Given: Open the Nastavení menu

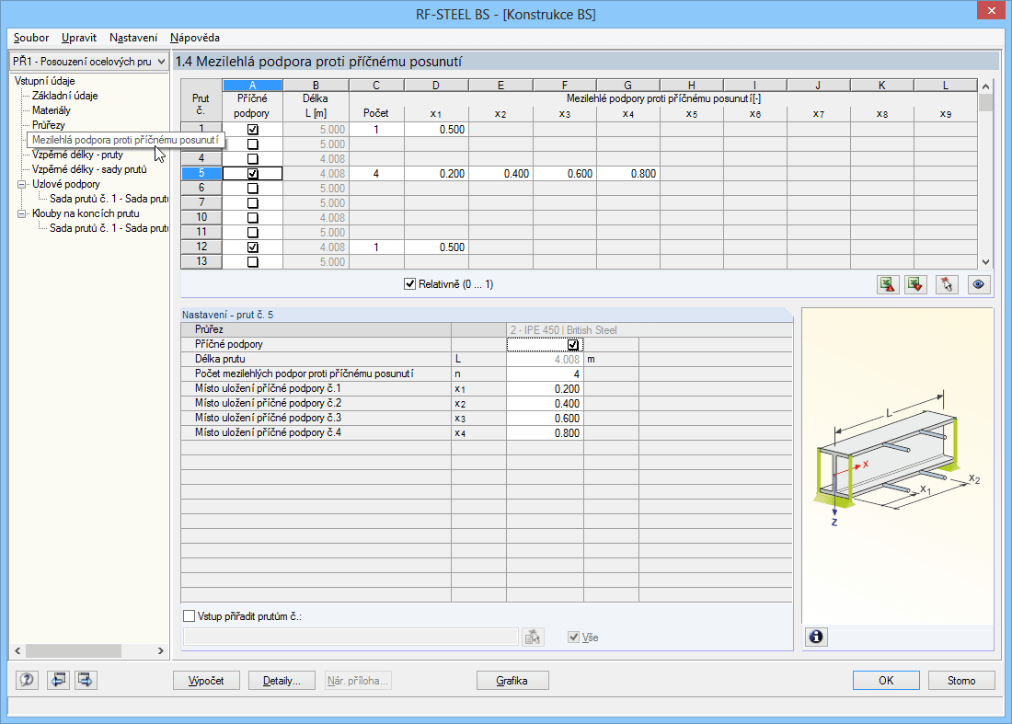Looking at the screenshot, I should [133, 38].
